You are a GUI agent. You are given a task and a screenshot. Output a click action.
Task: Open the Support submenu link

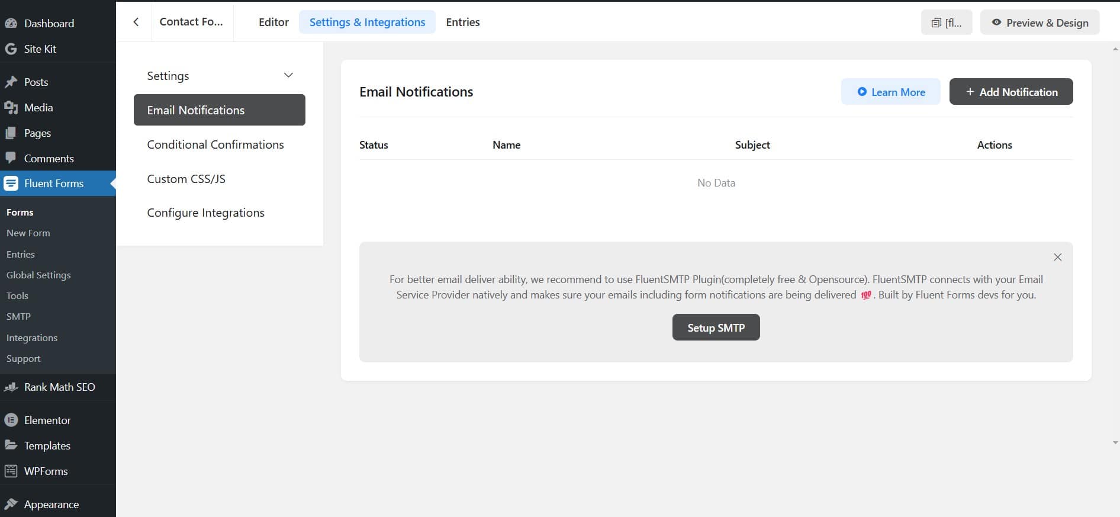tap(24, 358)
